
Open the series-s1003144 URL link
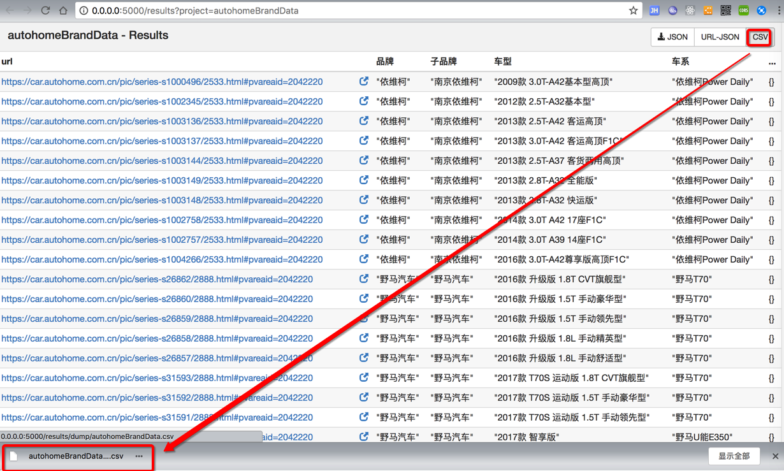(162, 161)
